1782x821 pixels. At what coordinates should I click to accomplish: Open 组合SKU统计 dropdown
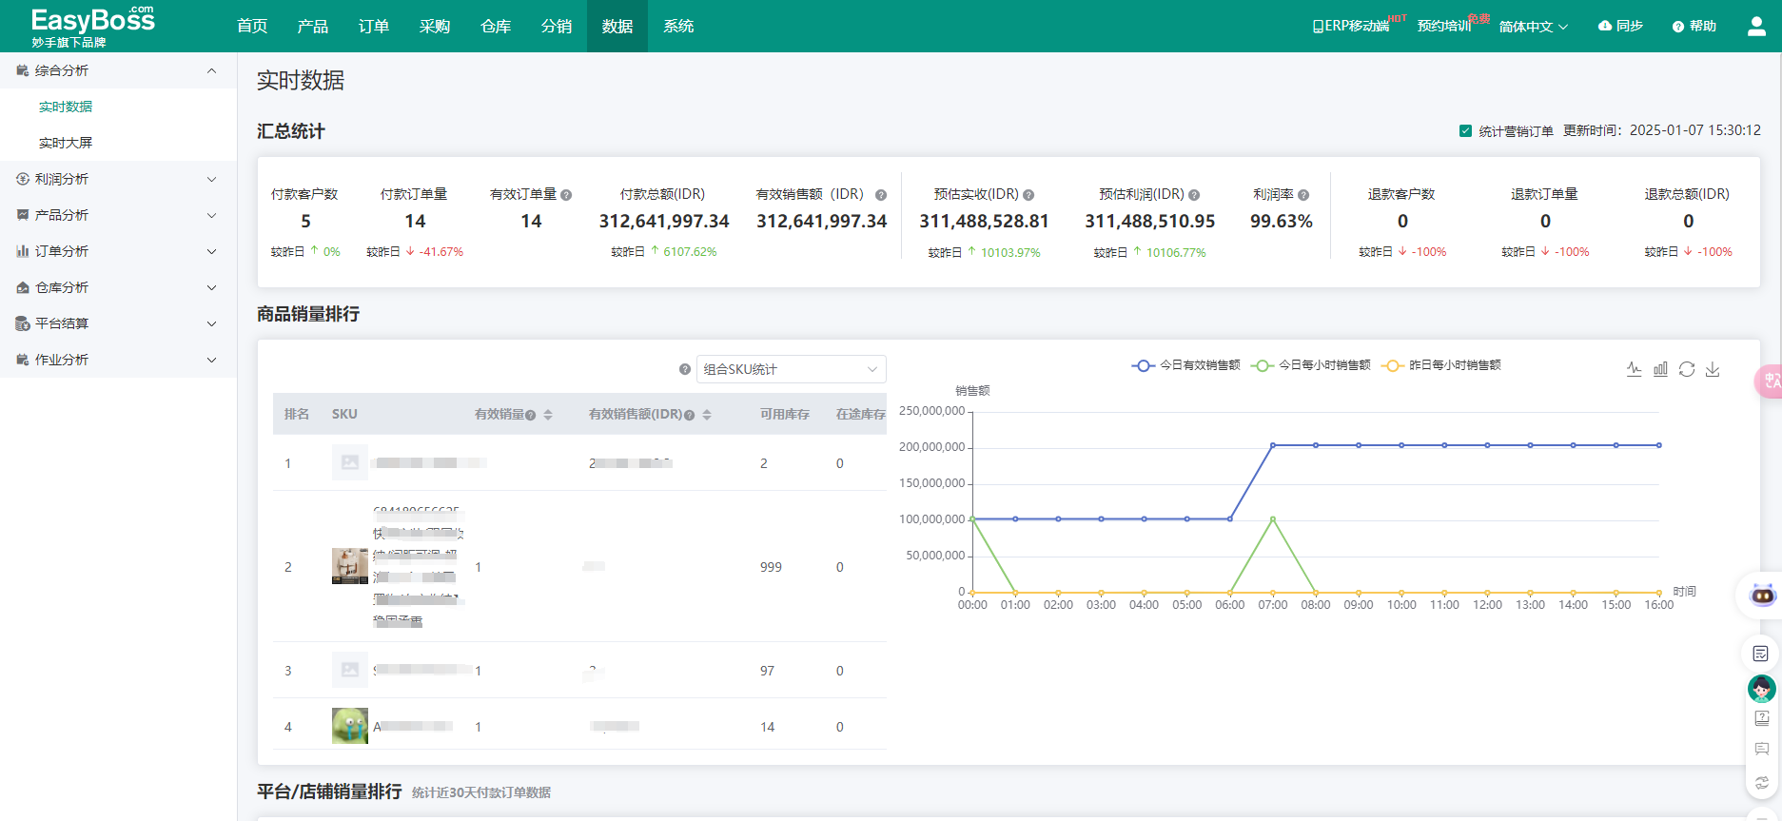pos(791,369)
